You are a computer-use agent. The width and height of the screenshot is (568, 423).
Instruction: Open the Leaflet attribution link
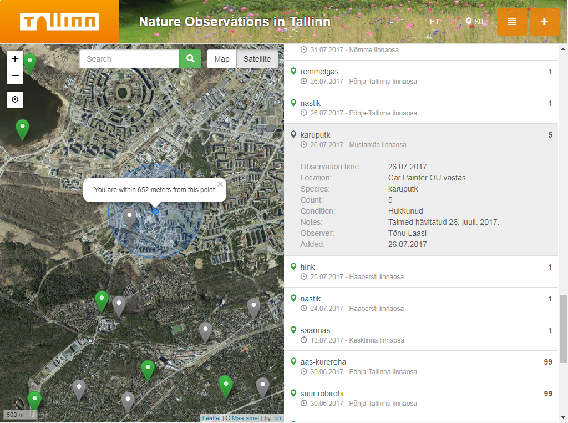(x=211, y=418)
